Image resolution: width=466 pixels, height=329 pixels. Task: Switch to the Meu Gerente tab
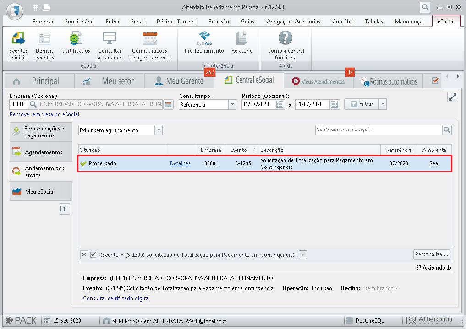click(179, 81)
